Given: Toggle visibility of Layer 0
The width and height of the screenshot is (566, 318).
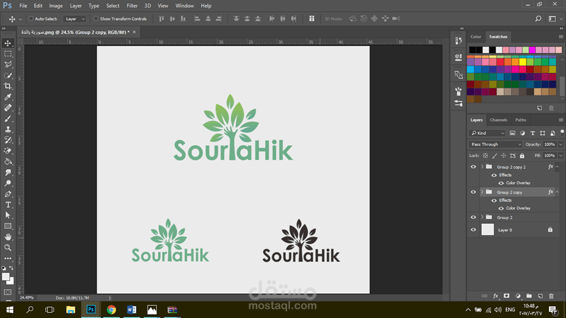Looking at the screenshot, I should (473, 230).
